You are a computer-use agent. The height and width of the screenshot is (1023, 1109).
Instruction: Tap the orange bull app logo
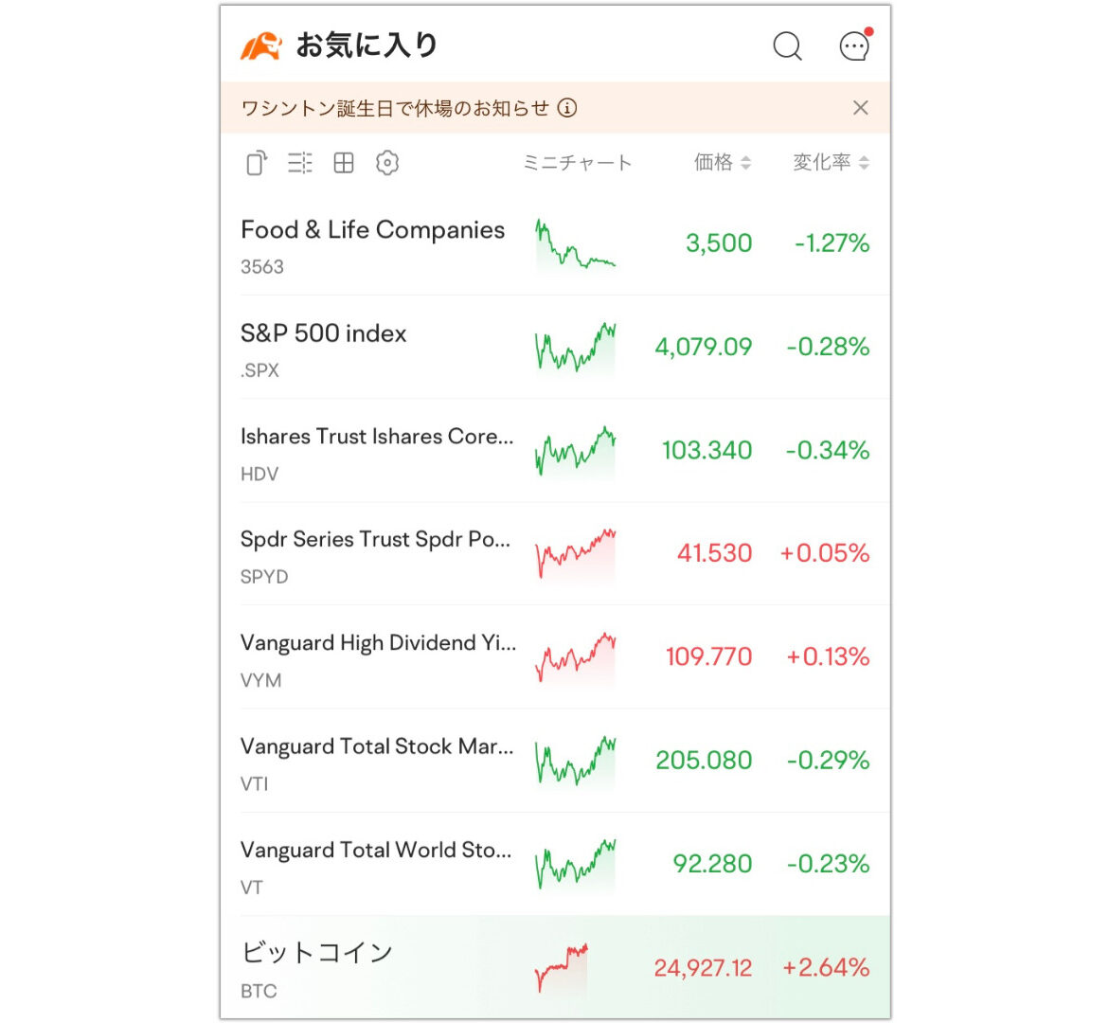[x=261, y=46]
